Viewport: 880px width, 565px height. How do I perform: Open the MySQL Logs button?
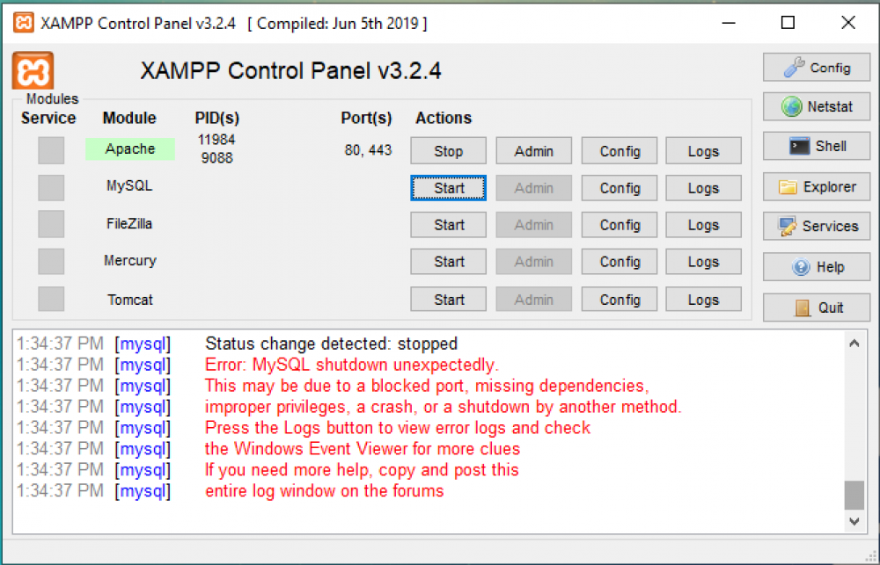pyautogui.click(x=703, y=188)
